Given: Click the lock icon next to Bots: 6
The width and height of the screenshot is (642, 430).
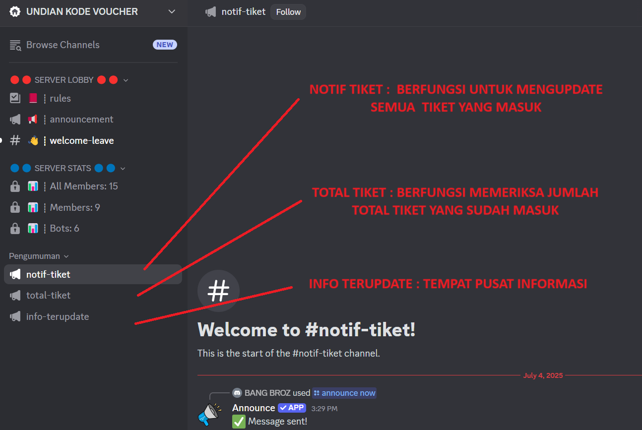Looking at the screenshot, I should pyautogui.click(x=15, y=229).
